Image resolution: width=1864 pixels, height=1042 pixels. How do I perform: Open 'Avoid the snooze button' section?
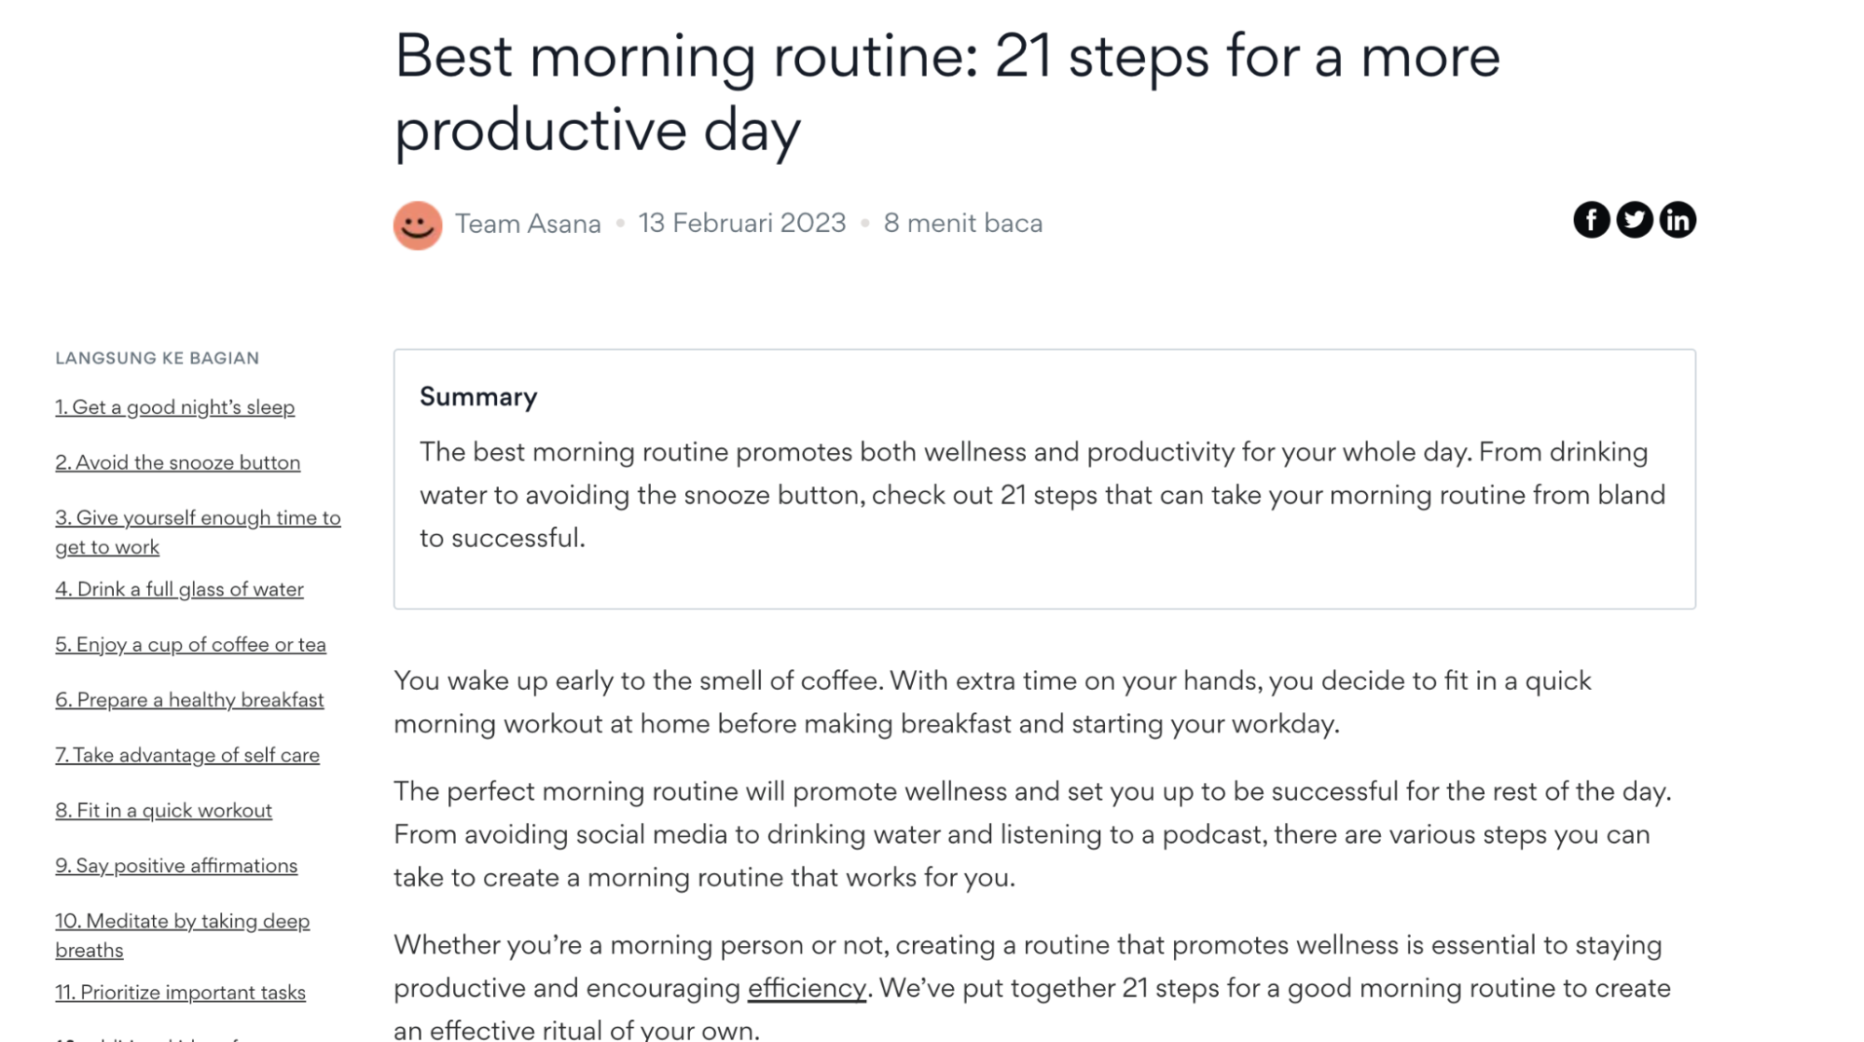click(x=176, y=460)
